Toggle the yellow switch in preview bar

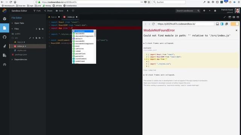235,24
